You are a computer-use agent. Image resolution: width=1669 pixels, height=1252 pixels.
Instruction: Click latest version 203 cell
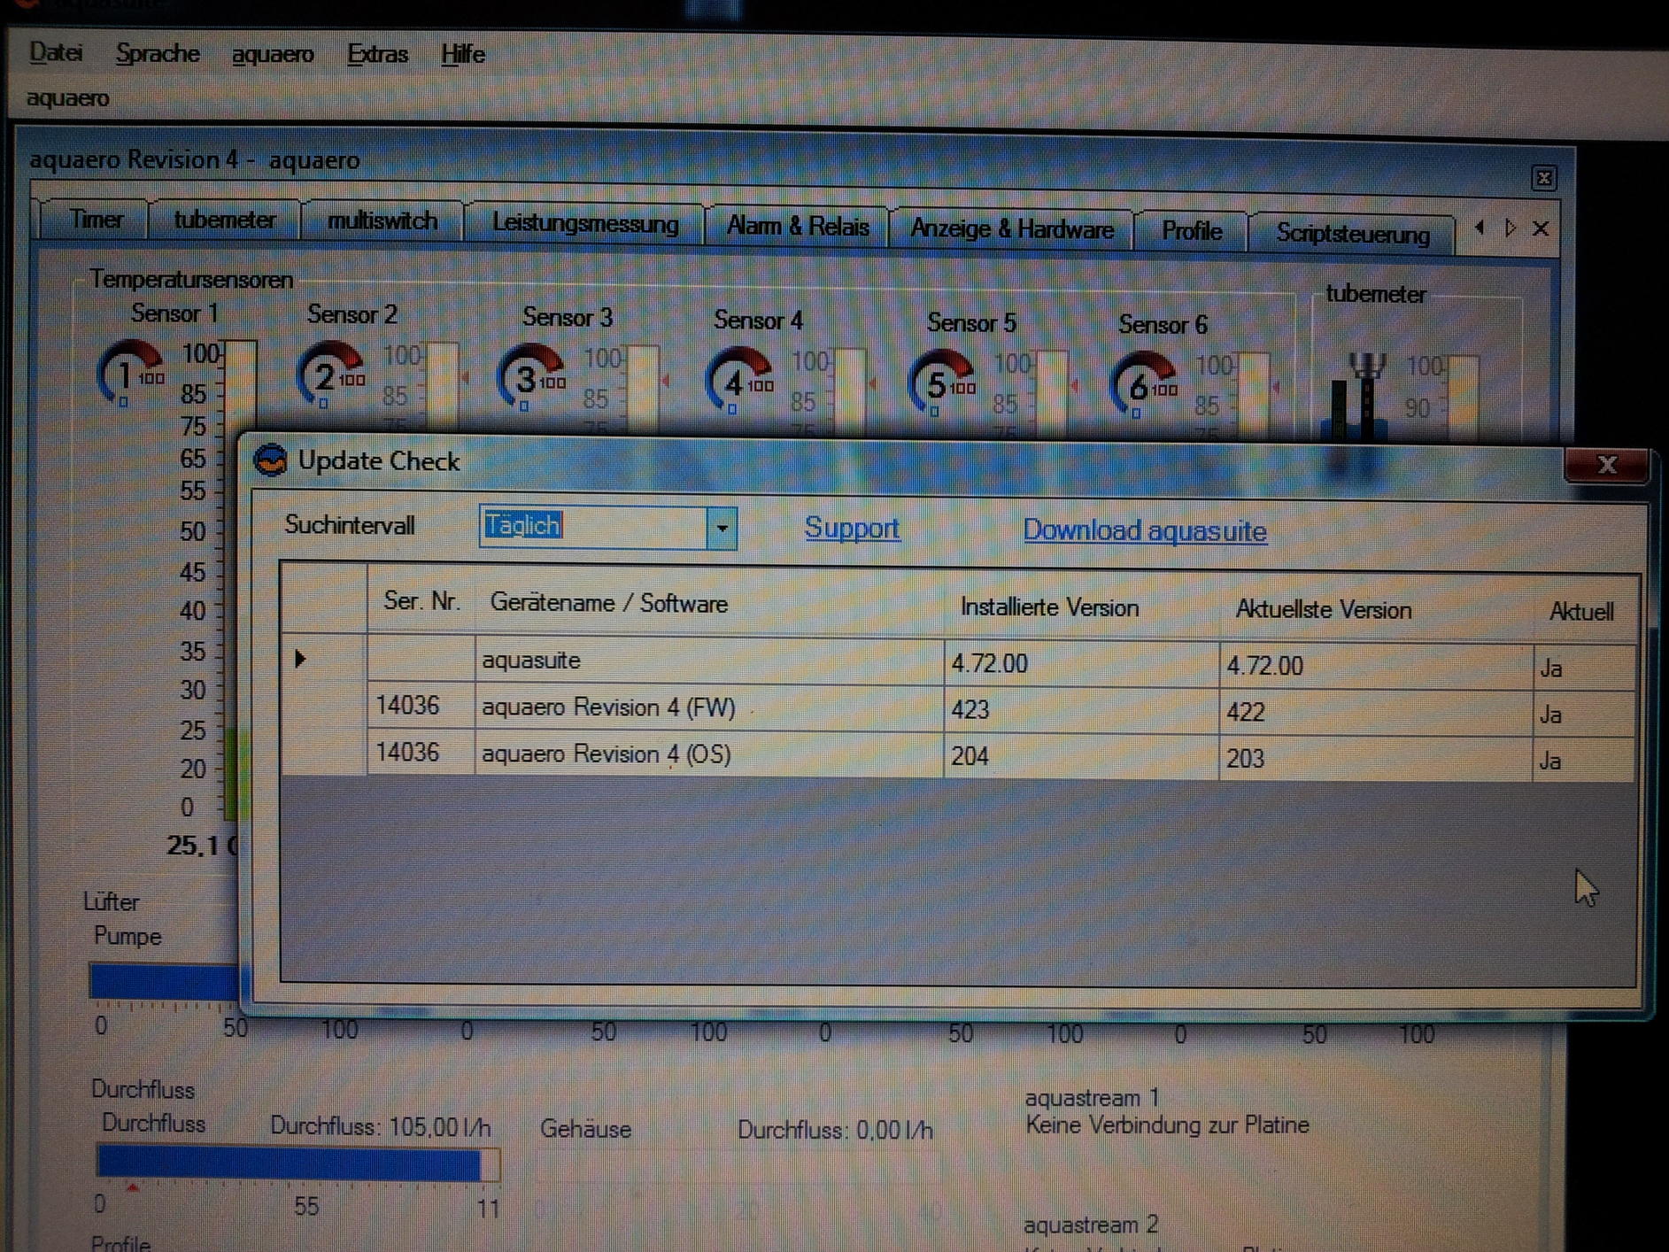[x=1376, y=759]
